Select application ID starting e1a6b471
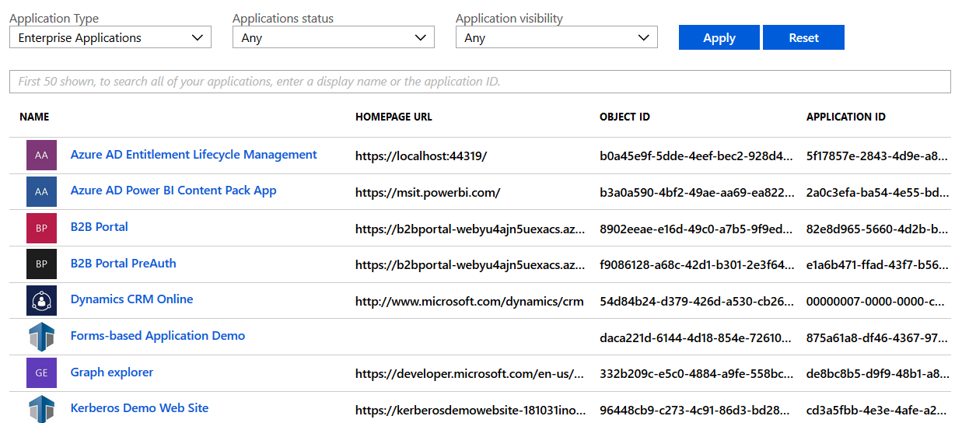The height and width of the screenshot is (423, 969). 878,264
